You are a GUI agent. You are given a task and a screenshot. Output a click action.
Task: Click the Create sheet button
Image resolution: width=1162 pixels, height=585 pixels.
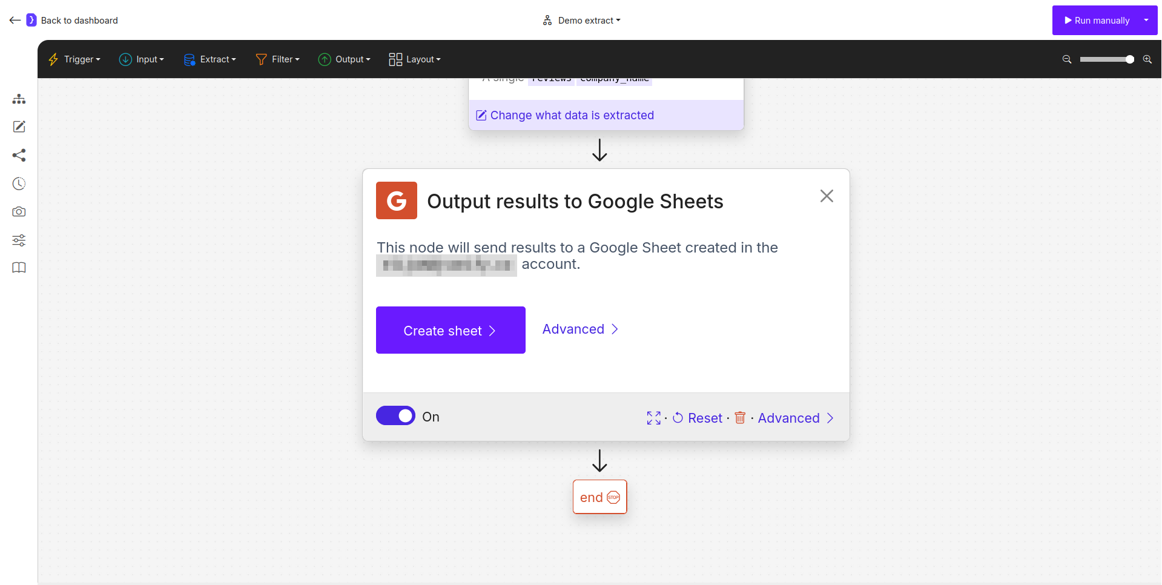pyautogui.click(x=451, y=330)
